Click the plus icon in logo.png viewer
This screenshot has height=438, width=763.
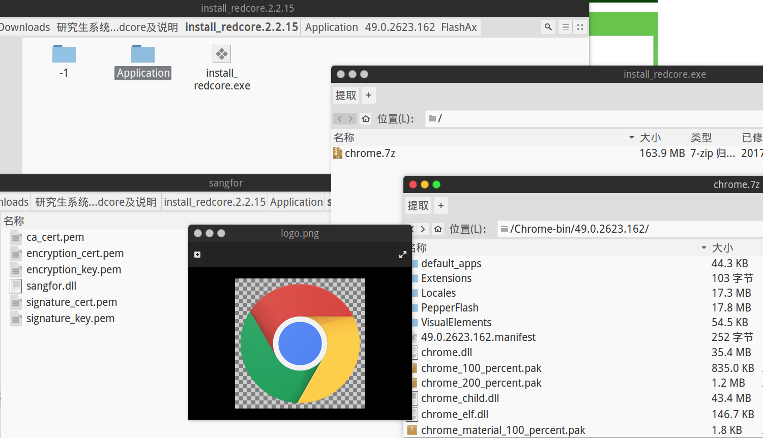(x=197, y=255)
